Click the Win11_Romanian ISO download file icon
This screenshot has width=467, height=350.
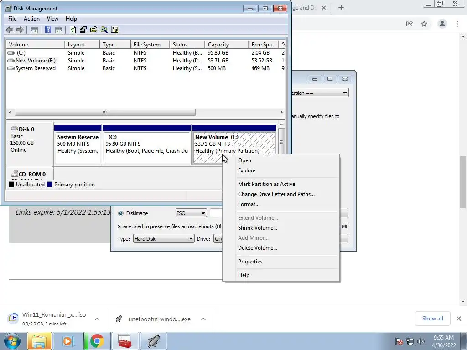coord(13,318)
